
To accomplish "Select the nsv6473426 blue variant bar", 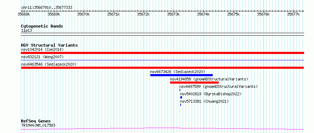I will (x=181, y=75).
